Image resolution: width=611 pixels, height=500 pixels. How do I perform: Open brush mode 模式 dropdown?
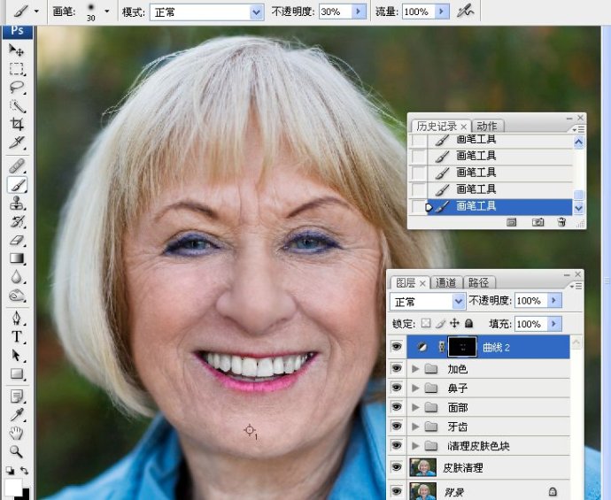257,12
